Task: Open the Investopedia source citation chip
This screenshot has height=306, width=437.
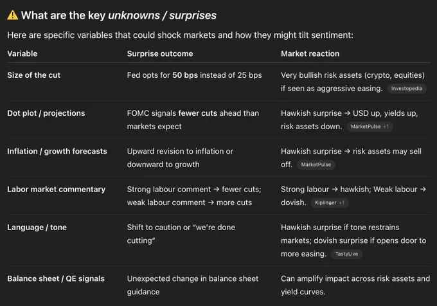Action: [x=407, y=89]
